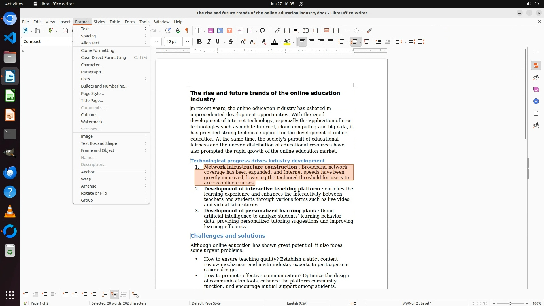Click the Insert Image toolbar icon
The width and height of the screenshot is (544, 306).
pos(211,31)
